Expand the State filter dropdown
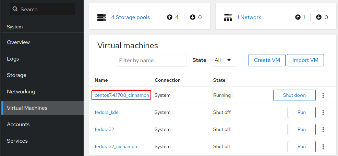The width and height of the screenshot is (338, 156). [224, 60]
